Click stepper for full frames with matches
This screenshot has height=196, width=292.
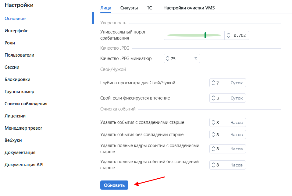[x=213, y=149]
